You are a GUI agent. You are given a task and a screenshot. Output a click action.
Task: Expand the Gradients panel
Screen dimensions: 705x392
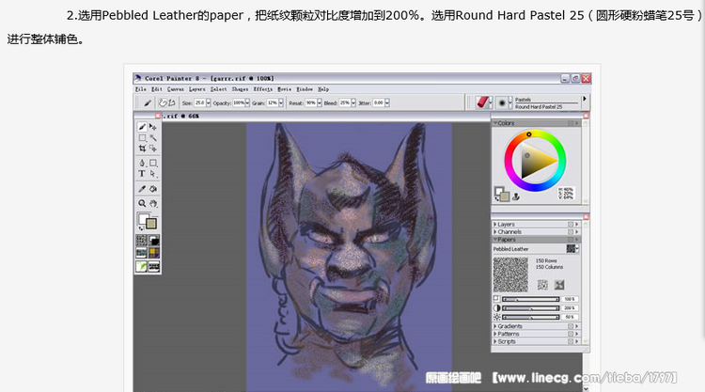coord(495,326)
